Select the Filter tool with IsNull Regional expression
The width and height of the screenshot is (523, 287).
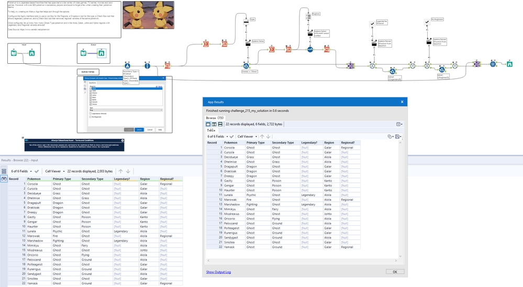pos(442,70)
